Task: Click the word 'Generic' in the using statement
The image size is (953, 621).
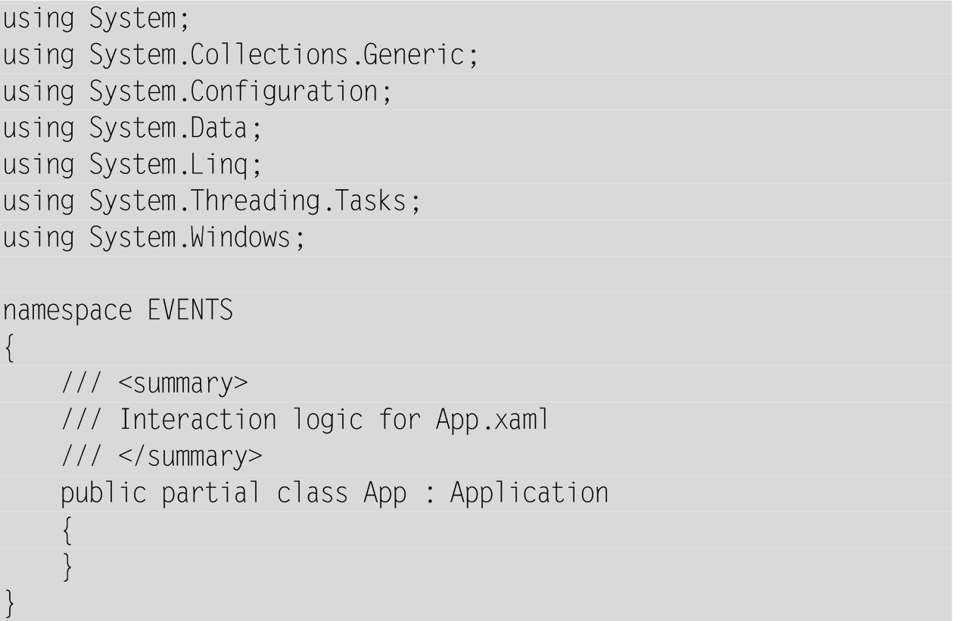Action: 428,56
